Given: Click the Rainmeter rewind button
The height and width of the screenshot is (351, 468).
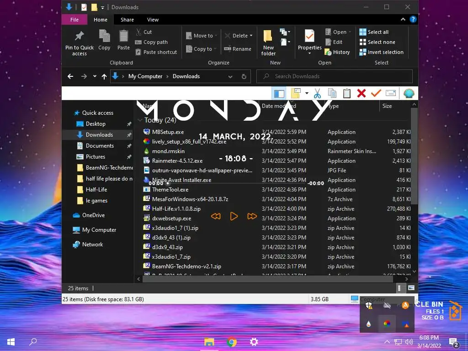Looking at the screenshot, I should pyautogui.click(x=216, y=216).
